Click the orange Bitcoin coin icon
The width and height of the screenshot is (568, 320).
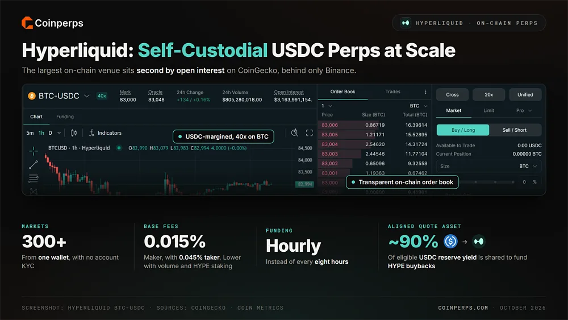(x=32, y=95)
